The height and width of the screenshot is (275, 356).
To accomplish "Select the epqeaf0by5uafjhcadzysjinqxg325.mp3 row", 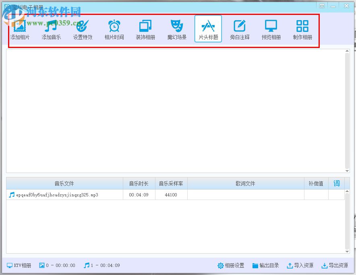I will click(x=175, y=195).
